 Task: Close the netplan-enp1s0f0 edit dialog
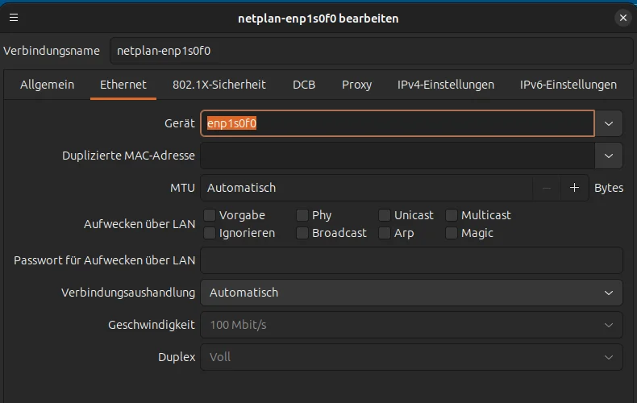[623, 18]
